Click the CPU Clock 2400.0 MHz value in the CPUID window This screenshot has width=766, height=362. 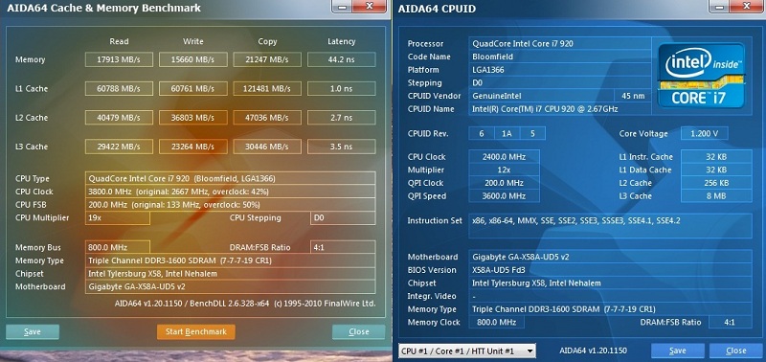pyautogui.click(x=505, y=157)
